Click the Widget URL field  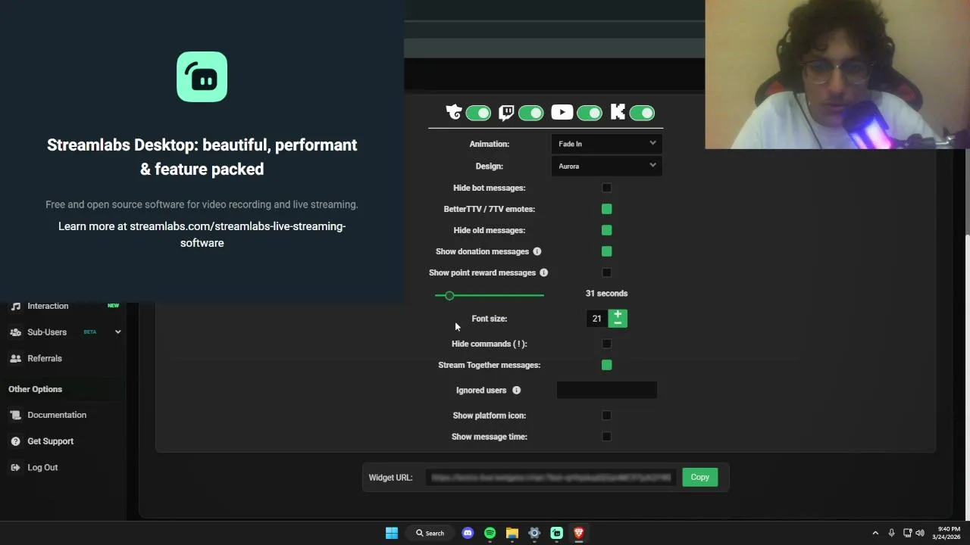(x=550, y=477)
